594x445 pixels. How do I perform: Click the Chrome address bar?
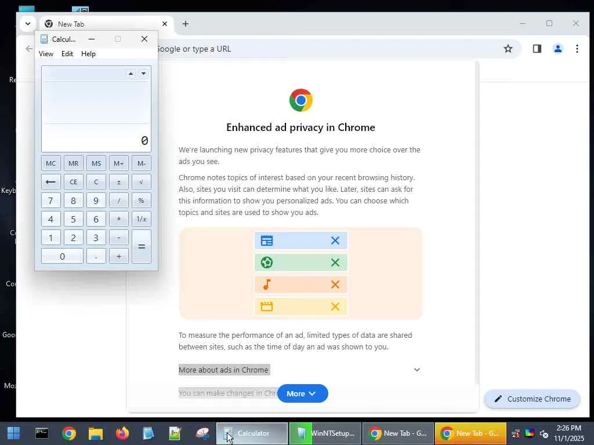coord(326,49)
